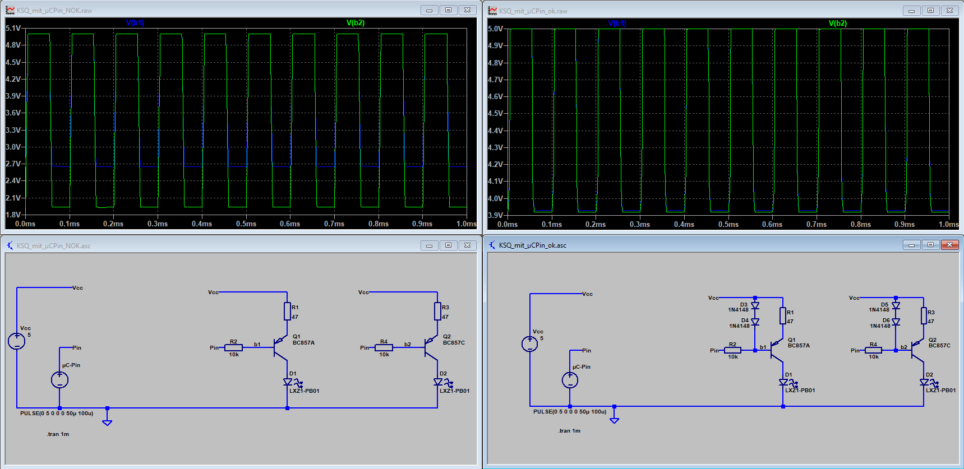The height and width of the screenshot is (469, 964).
Task: Select diode D5 symbol in ok.asc schematic
Action: click(x=896, y=307)
